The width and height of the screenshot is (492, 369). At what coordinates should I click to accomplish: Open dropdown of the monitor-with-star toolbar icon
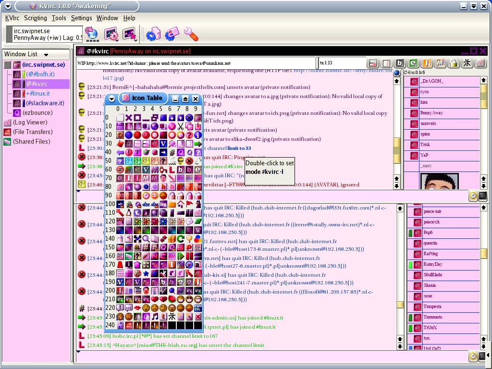(135, 40)
